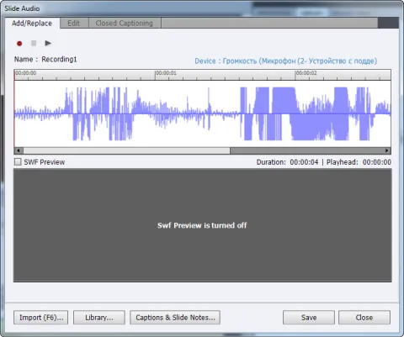Click the waveform horizontal scrollbar thumb
The width and height of the screenshot is (404, 337).
pos(126,150)
